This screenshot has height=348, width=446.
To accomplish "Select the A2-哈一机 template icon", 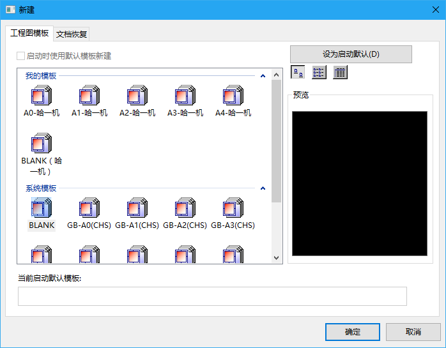I will [x=137, y=96].
